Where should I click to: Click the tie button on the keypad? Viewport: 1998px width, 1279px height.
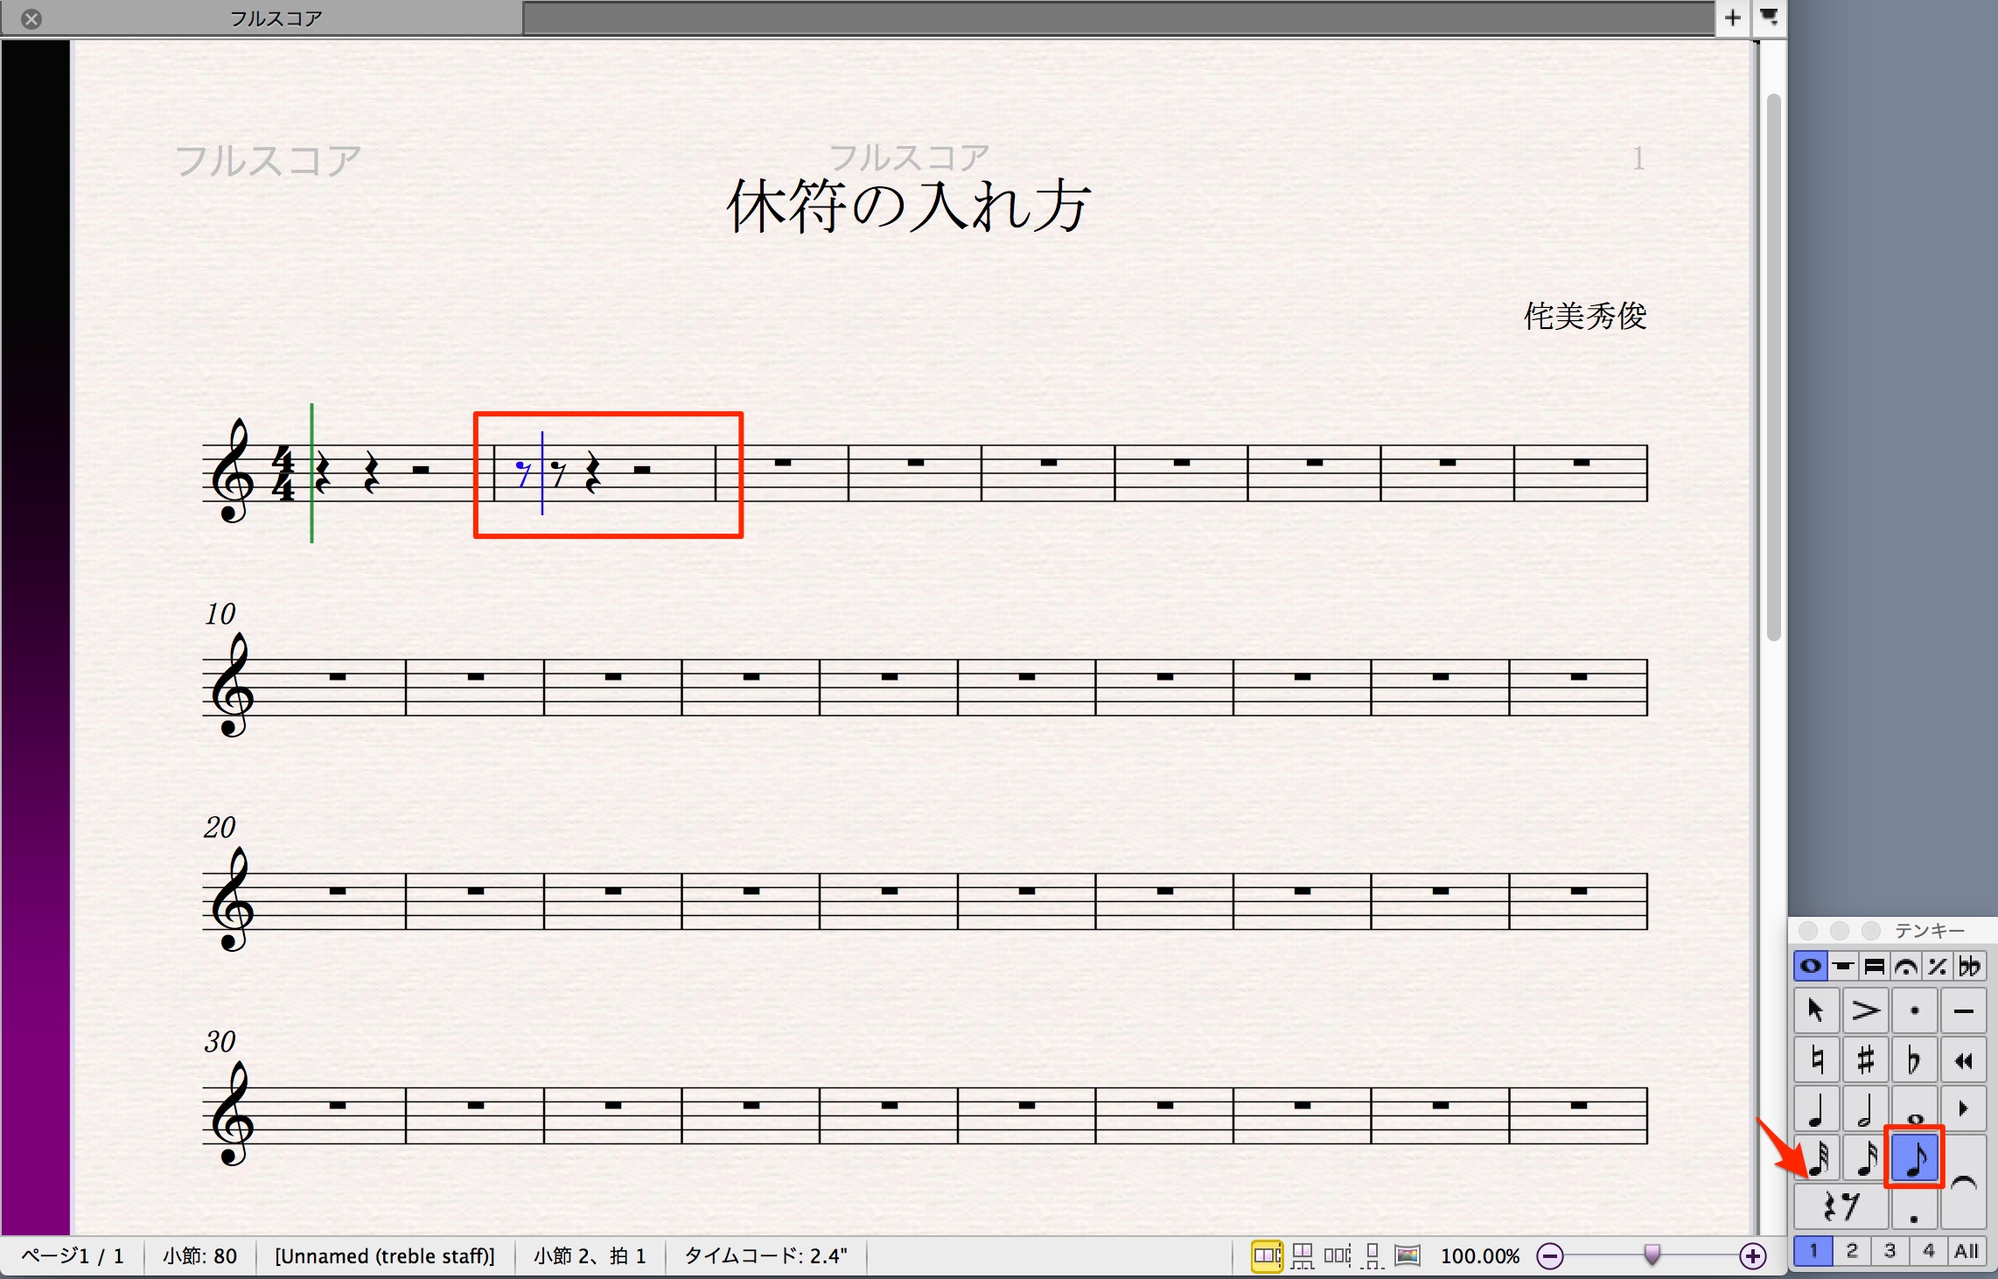pos(1963,1182)
